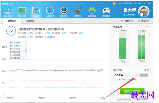Viewport: 159px width, 103px height.
Task: Toggle CPU封装 legend entry
Action: 15,49
